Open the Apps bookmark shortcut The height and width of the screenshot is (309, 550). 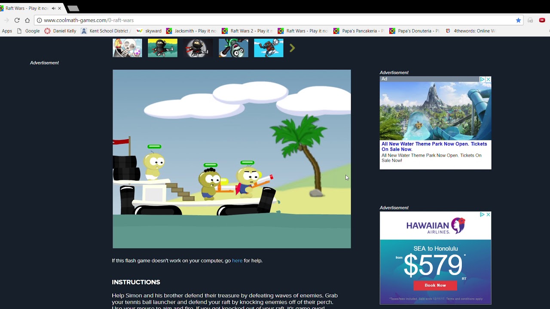coord(7,31)
